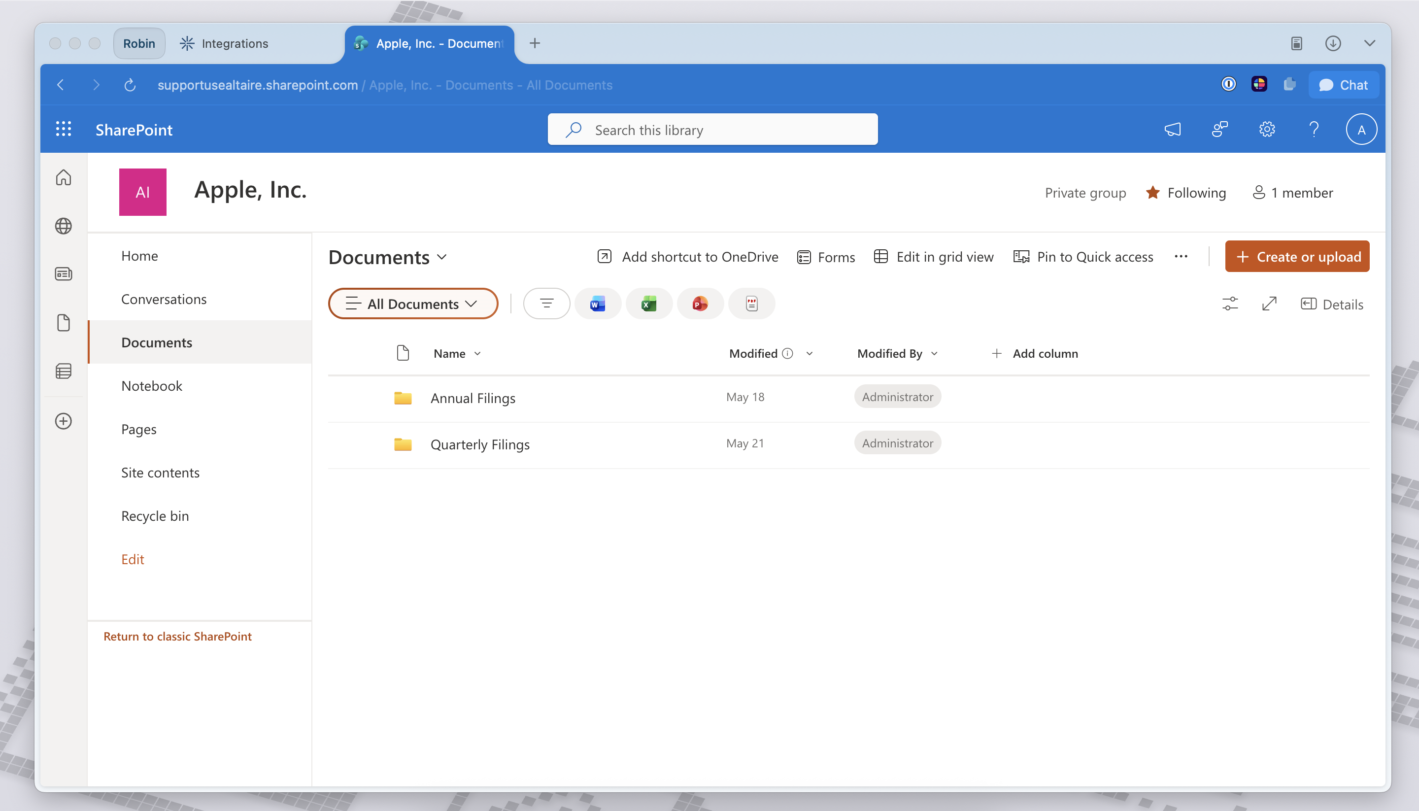The image size is (1419, 811).
Task: Filter the library by Word files
Action: (x=598, y=304)
